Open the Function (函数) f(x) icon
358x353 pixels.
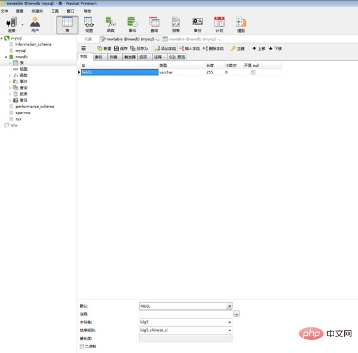[111, 24]
